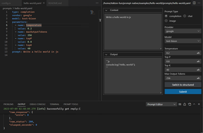Image resolution: width=203 pixels, height=133 pixels.
Task: Close the hello-world.yaml tab with its X
Action: 44,3
